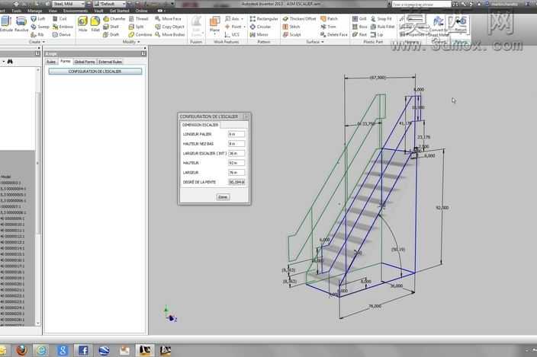
Task: Choose the Draft tool
Action: point(111,34)
